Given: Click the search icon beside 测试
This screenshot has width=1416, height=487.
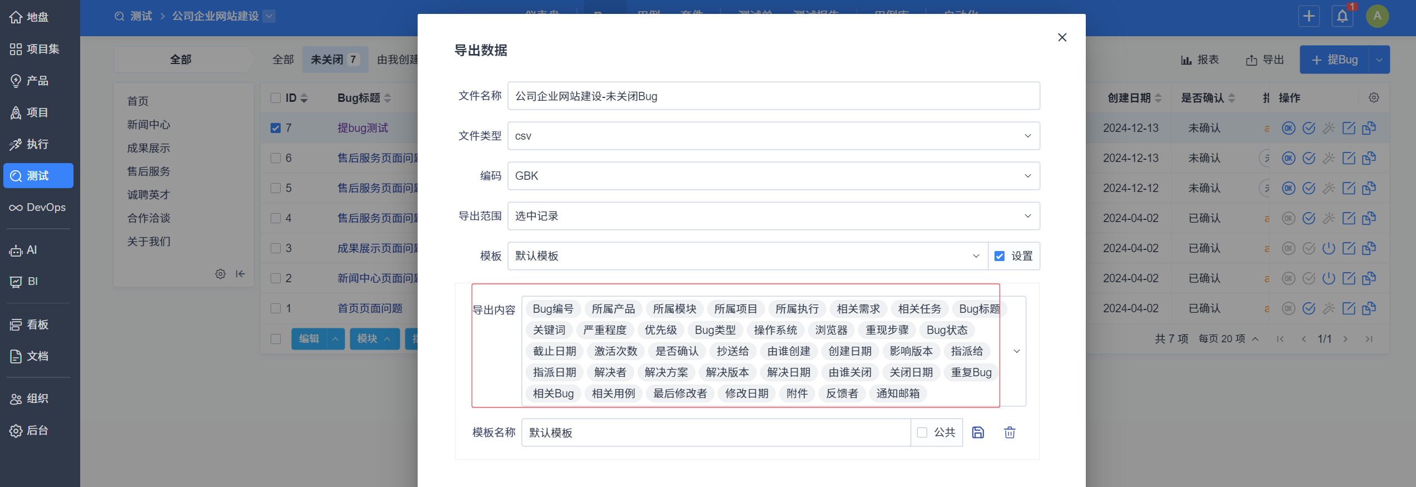Looking at the screenshot, I should pos(119,16).
